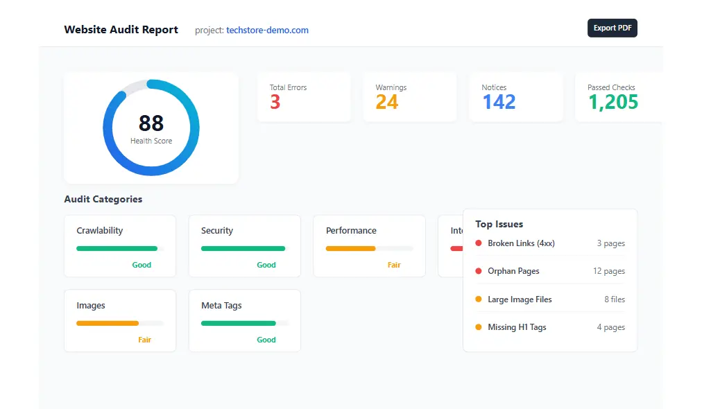Click the 3 pages count for Broken Links
This screenshot has width=702, height=409.
click(610, 243)
